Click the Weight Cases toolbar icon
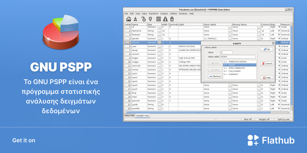 pos(165,19)
